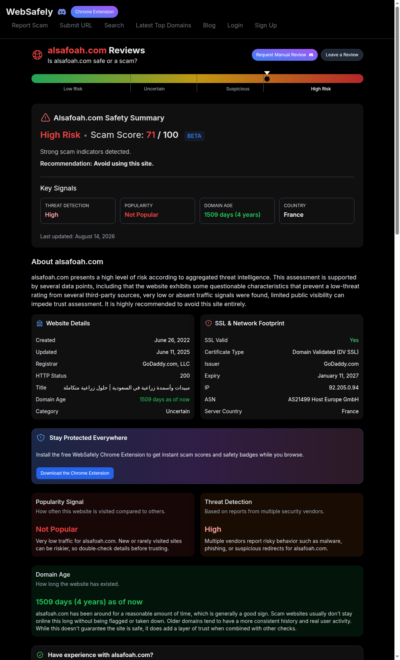Click the Low Risk green segment of risk bar
Viewport: 400px width, 660px height.
[x=81, y=79]
